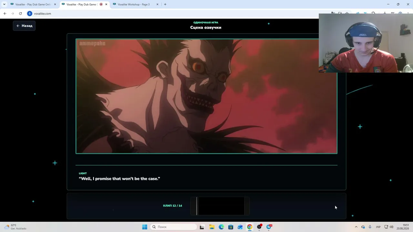Viewport: 413px width, 232px height.
Task: Go back with the Назад button
Action: point(24,26)
